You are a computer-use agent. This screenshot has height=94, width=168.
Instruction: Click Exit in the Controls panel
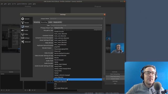coord(115,84)
